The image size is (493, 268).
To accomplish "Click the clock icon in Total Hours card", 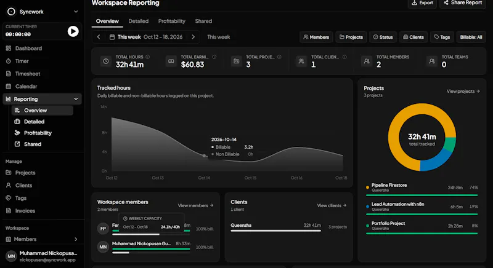I will pos(106,61).
